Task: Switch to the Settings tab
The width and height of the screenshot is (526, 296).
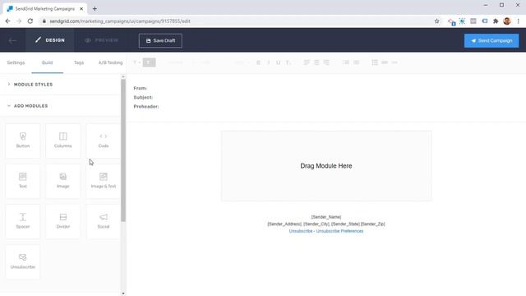Action: point(16,62)
